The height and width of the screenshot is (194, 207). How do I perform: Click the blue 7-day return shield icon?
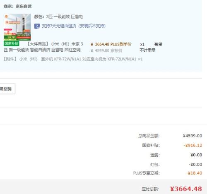37,26
